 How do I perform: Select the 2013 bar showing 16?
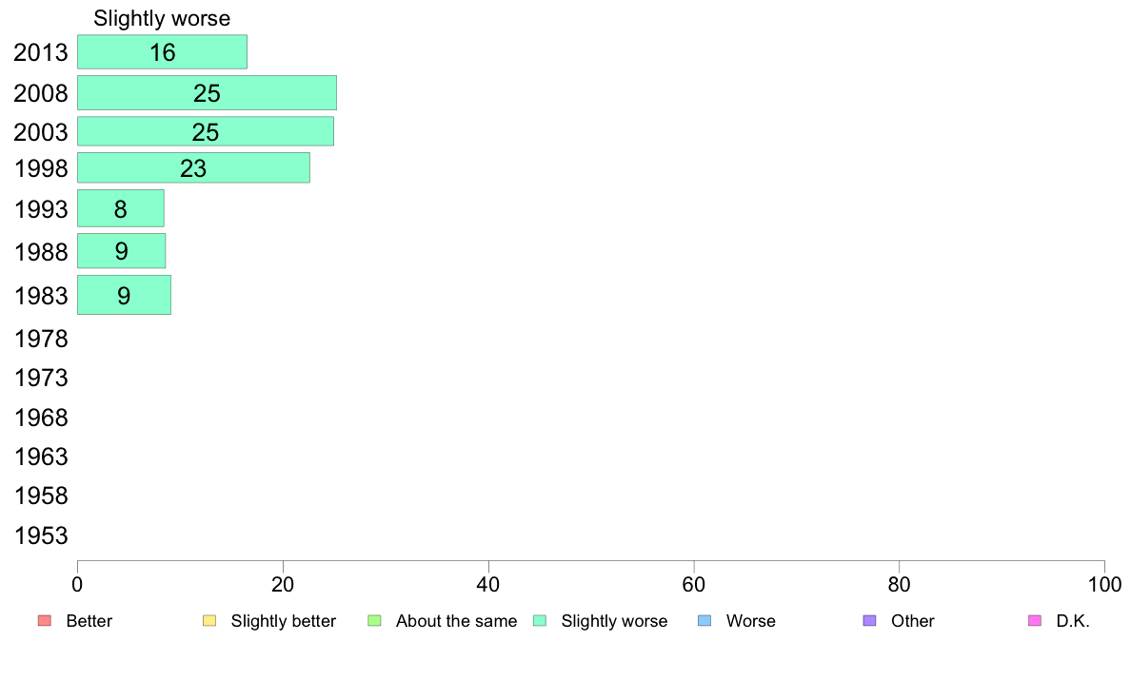[162, 52]
